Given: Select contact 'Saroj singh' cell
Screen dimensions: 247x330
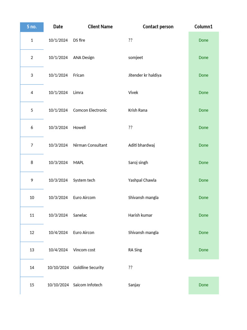Looking at the screenshot, I should [x=138, y=163].
